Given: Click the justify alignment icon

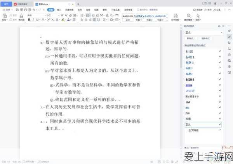Looking at the screenshot, I should click(x=94, y=20).
